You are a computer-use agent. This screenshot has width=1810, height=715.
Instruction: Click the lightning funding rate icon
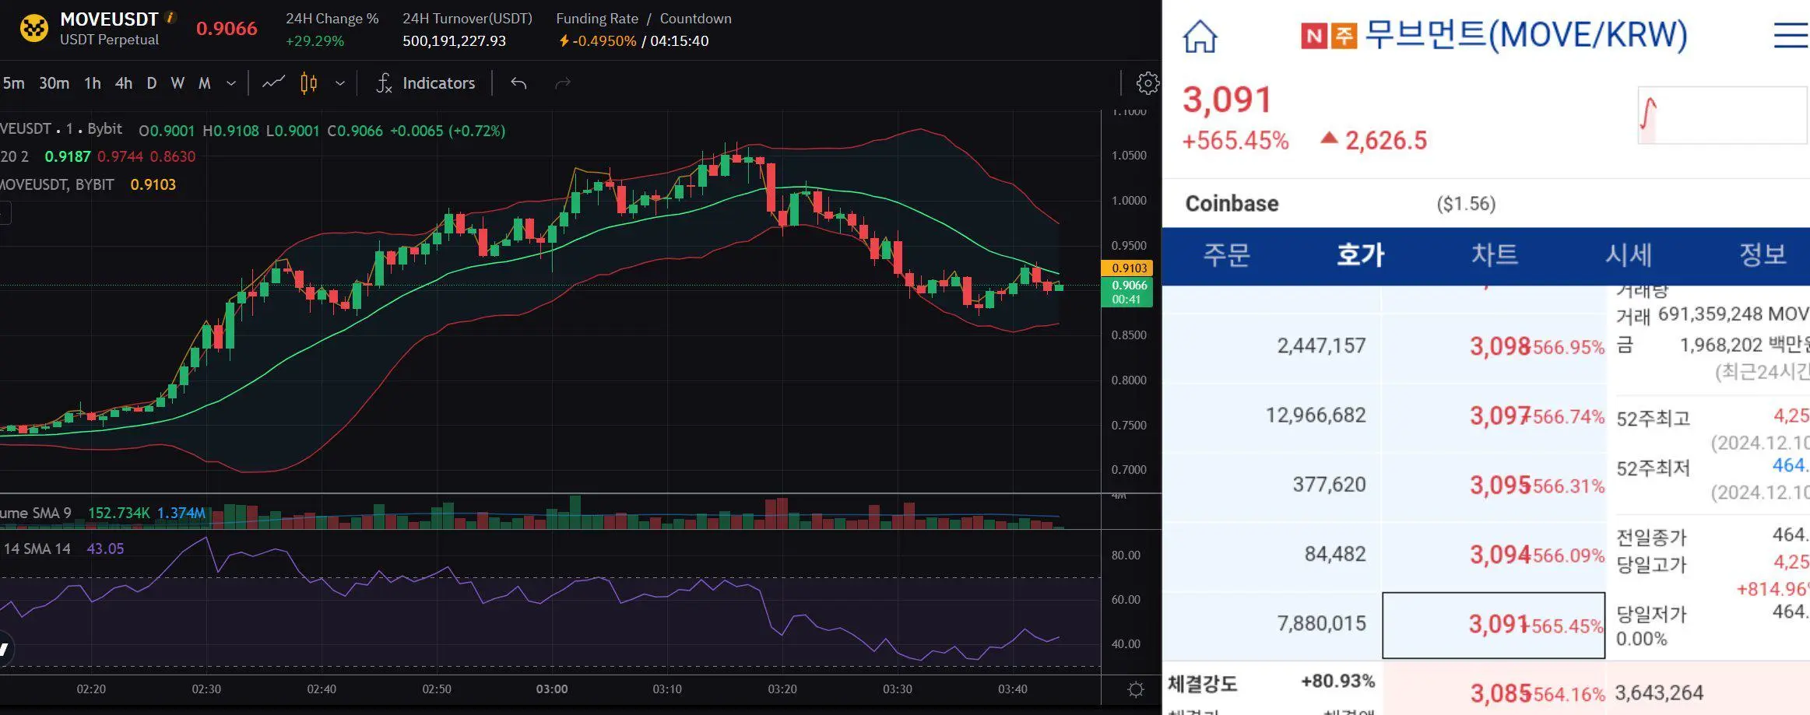564,41
